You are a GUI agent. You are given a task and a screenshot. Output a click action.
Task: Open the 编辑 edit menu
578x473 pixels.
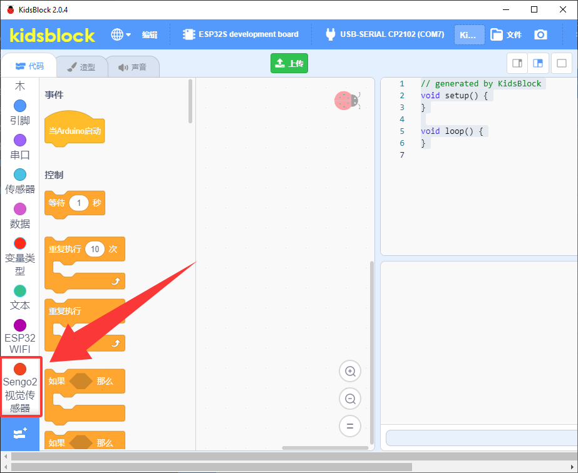coord(150,34)
